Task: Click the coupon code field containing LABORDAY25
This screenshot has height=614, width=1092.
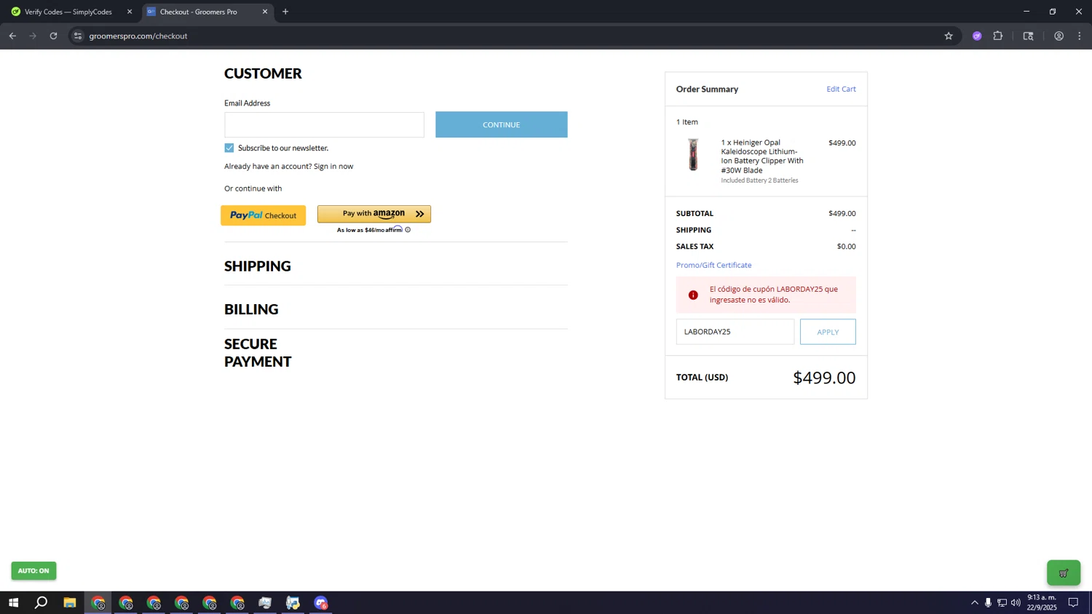Action: (735, 332)
